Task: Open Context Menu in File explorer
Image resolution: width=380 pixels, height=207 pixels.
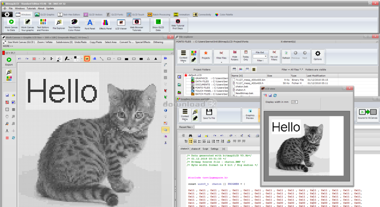Action: tap(183, 57)
